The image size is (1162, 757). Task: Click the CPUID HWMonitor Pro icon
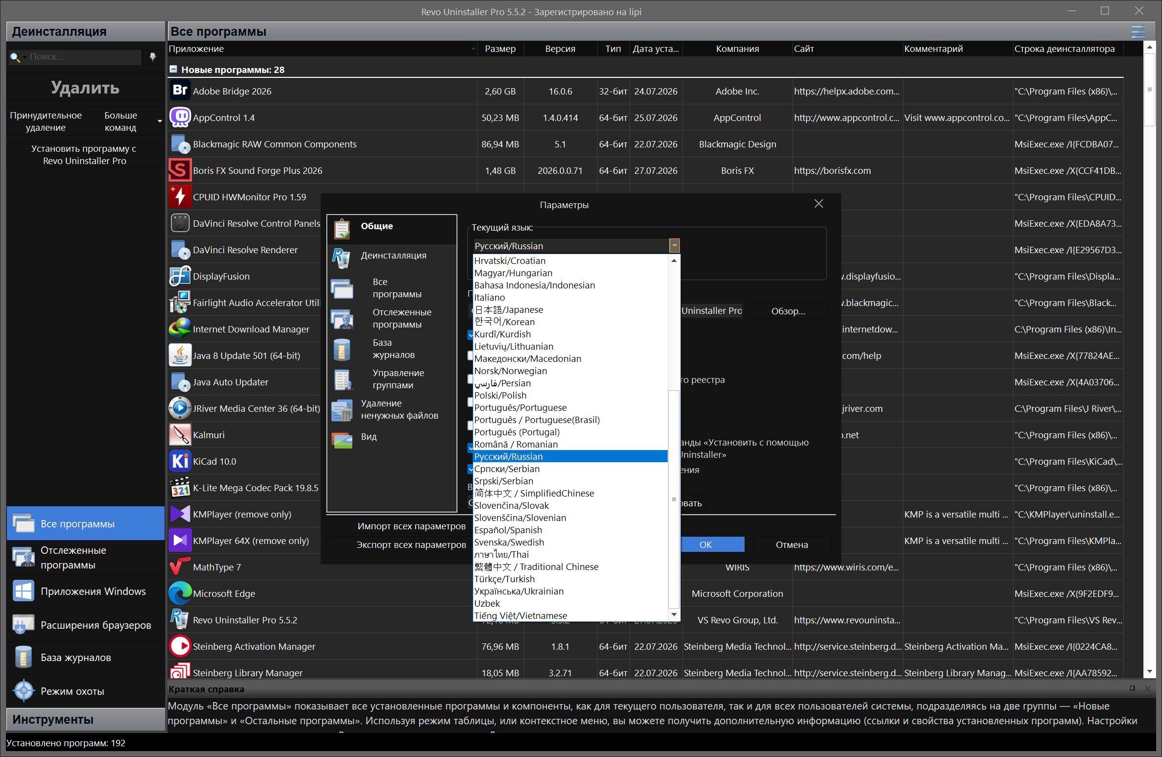click(x=180, y=197)
